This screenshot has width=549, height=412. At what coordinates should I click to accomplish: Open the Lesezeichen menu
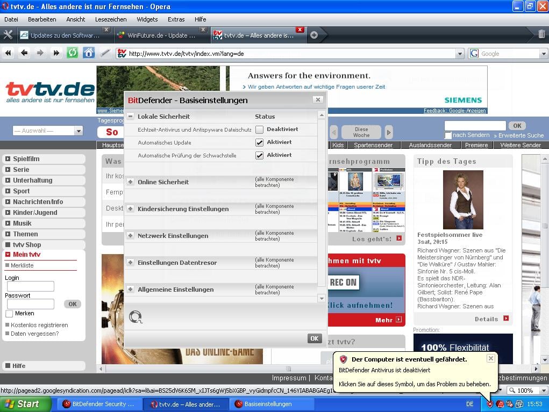coord(111,19)
